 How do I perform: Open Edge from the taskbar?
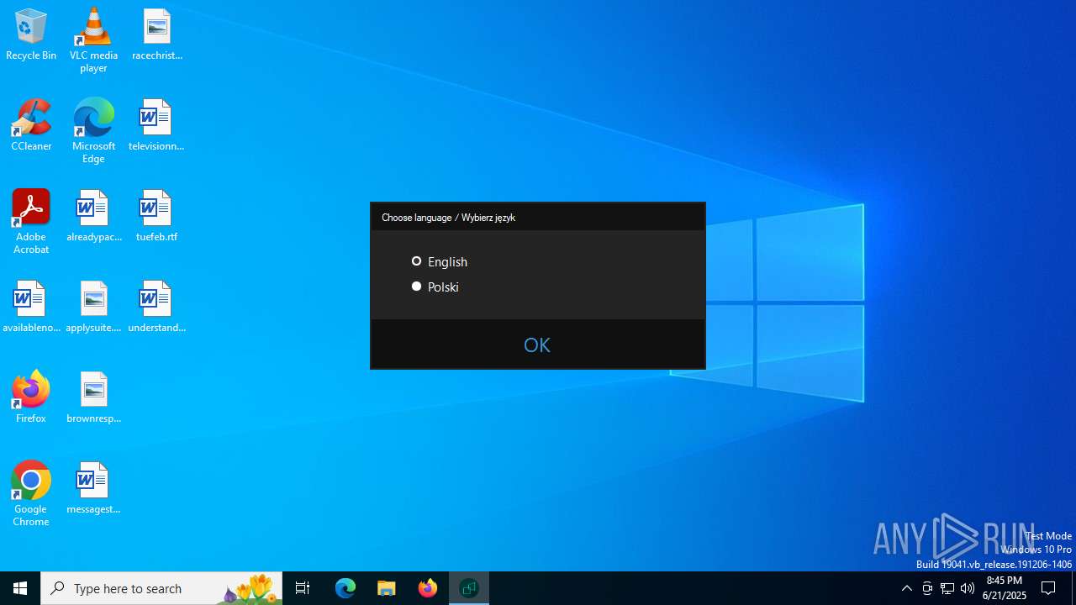click(345, 588)
